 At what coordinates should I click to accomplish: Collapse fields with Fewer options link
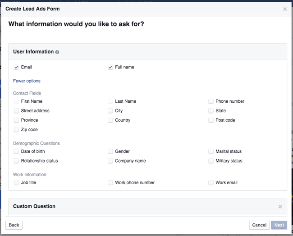27,81
